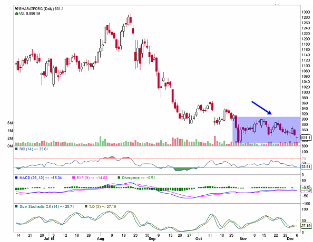Click the 900 price axis label
This screenshot has width=313, height=242.
305,119
